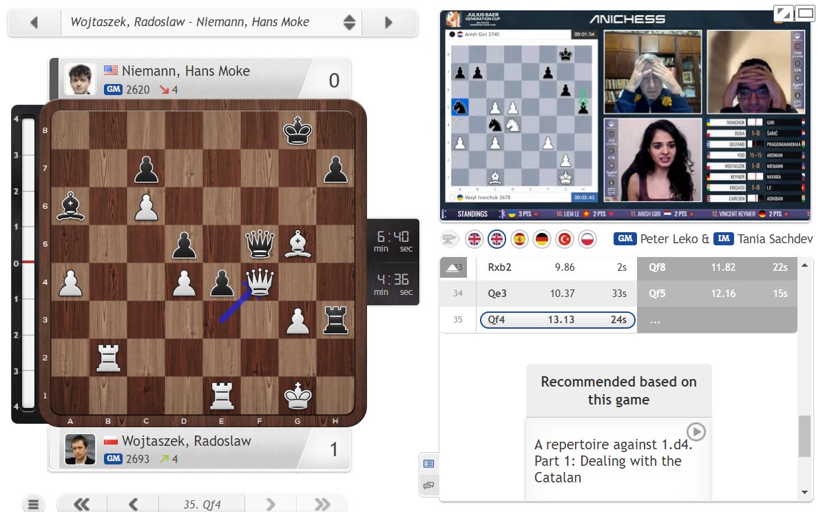Switch commentary to Spanish flag
The image size is (825, 512).
[519, 239]
